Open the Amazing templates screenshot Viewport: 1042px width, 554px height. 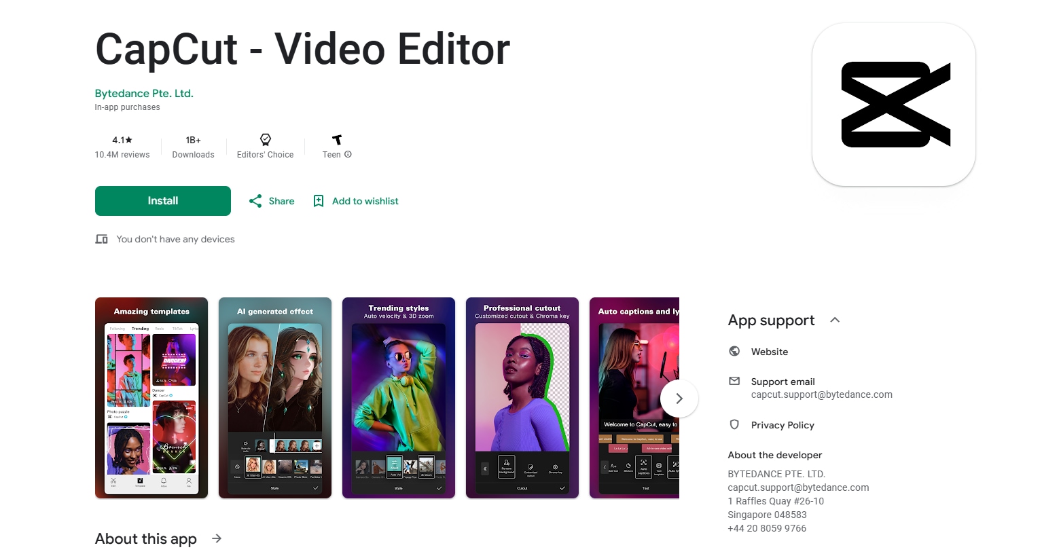tap(151, 398)
